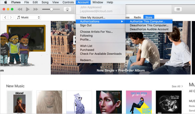Select Check For Available Downloads
Viewport: 195px width, 114px height.
coord(101,54)
